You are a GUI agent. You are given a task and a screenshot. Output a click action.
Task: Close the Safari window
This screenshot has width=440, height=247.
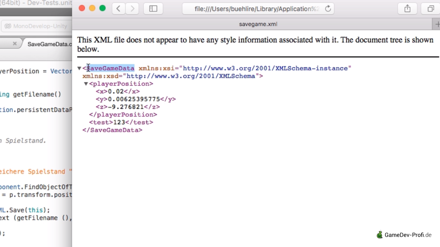[x=82, y=8]
